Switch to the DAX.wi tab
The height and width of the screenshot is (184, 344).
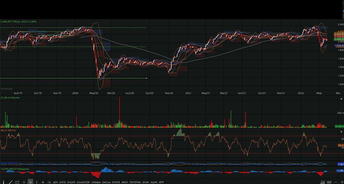pyautogui.click(x=107, y=182)
